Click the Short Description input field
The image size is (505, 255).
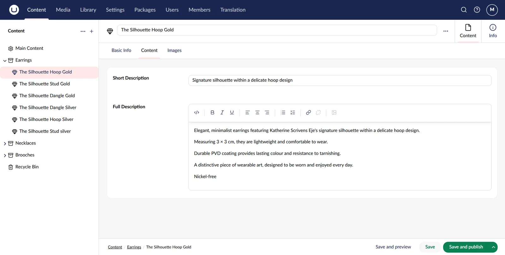pos(340,80)
